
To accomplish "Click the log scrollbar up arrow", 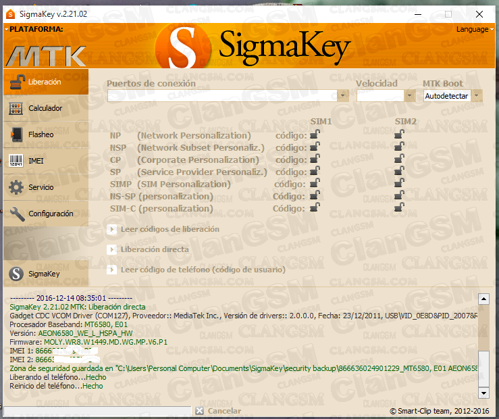I will coord(483,299).
